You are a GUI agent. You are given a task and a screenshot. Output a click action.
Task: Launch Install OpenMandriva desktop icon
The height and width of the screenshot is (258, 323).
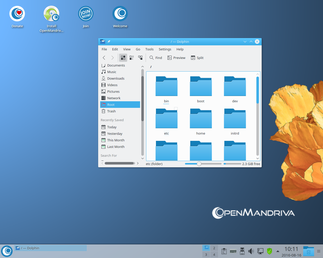(51, 19)
